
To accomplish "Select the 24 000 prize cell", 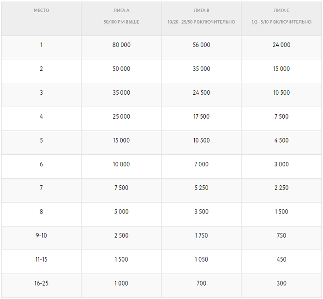I will coord(281,45).
